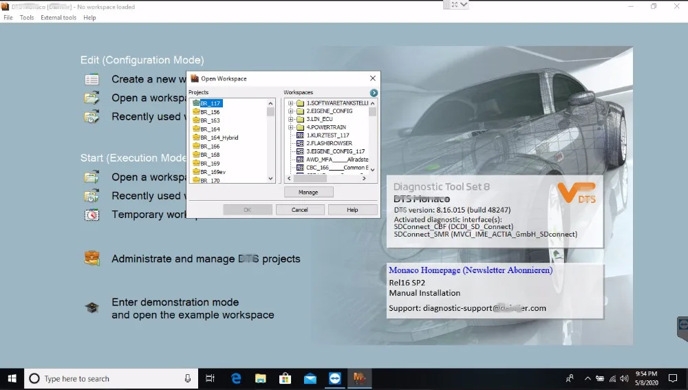Click the Temporary workspace clock icon
The width and height of the screenshot is (688, 390).
click(92, 215)
